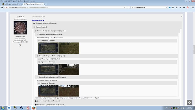Open Вариант 3 PDA map screenshot thumbnail
The width and height of the screenshot is (195, 110).
pyautogui.click(x=48, y=91)
